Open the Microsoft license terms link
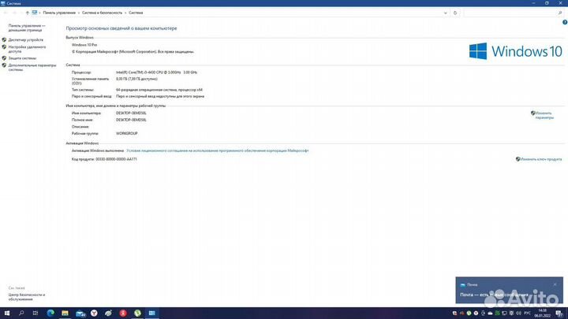 [x=218, y=150]
